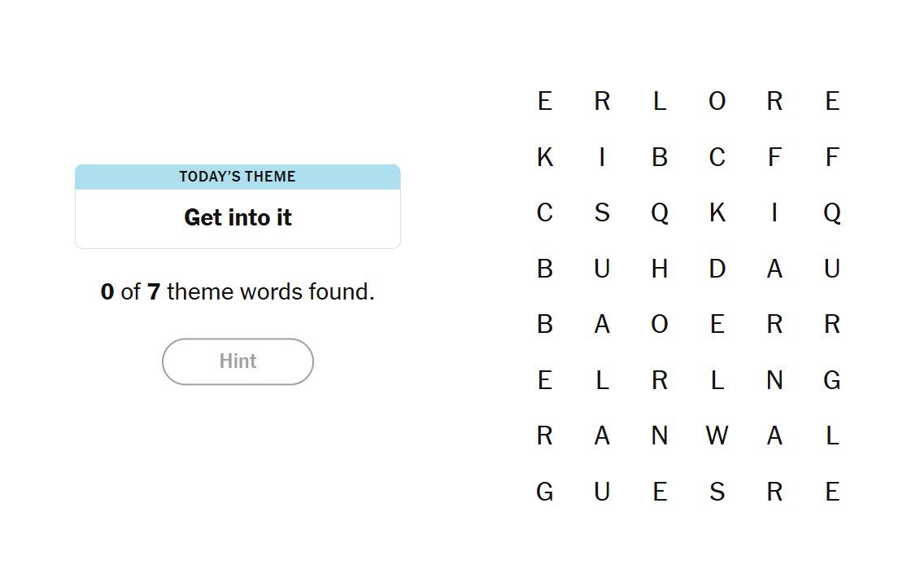Choose the letter S in the third row
Image resolution: width=898 pixels, height=582 pixels.
tap(602, 213)
